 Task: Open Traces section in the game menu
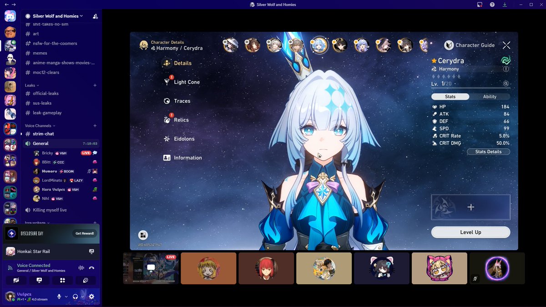click(177, 101)
